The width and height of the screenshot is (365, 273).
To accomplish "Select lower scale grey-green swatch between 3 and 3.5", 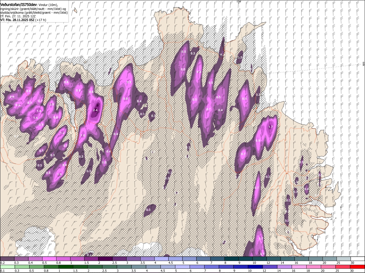I will tap(124, 267).
